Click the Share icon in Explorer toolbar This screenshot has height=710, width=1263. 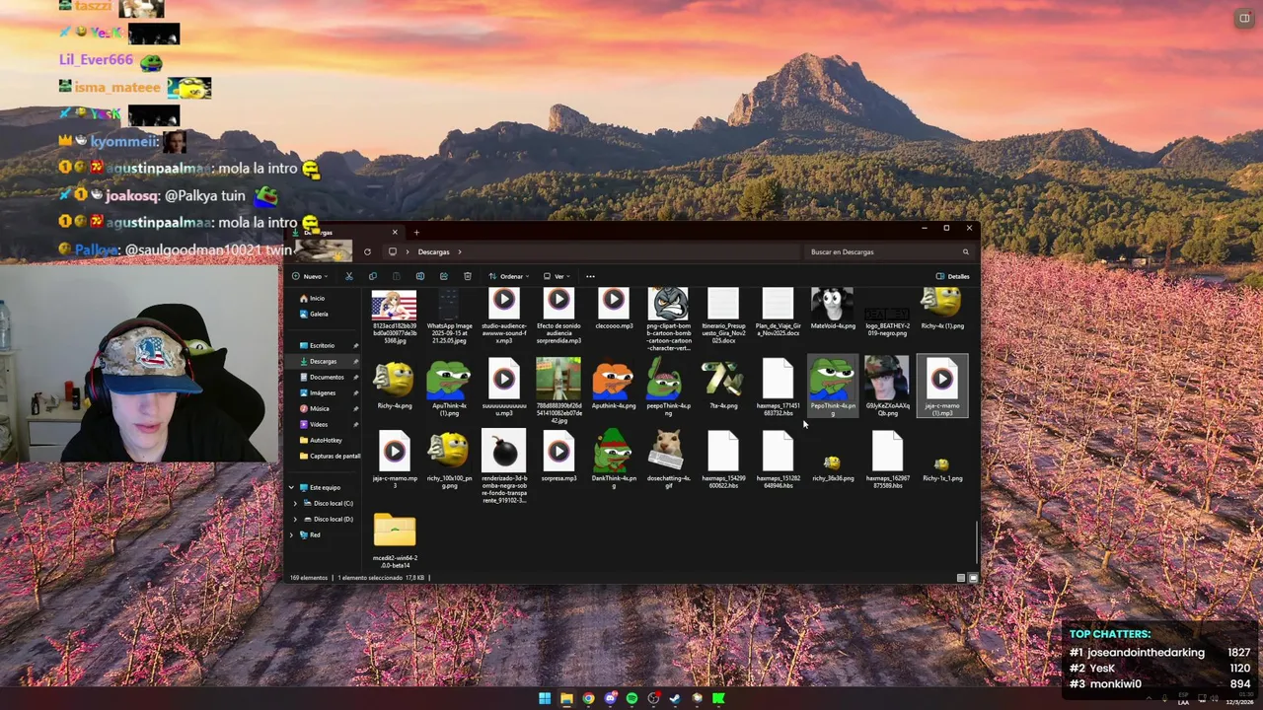443,276
